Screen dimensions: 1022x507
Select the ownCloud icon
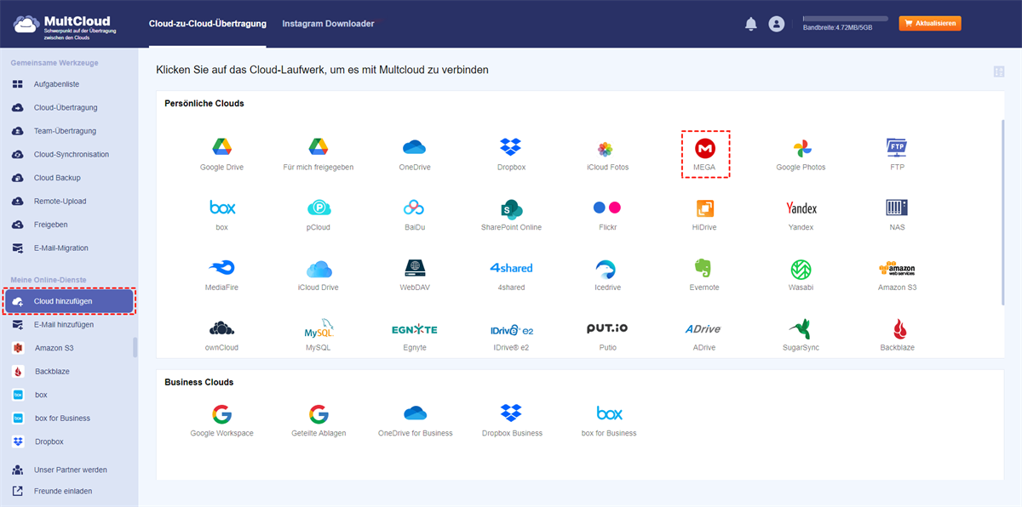coord(221,328)
